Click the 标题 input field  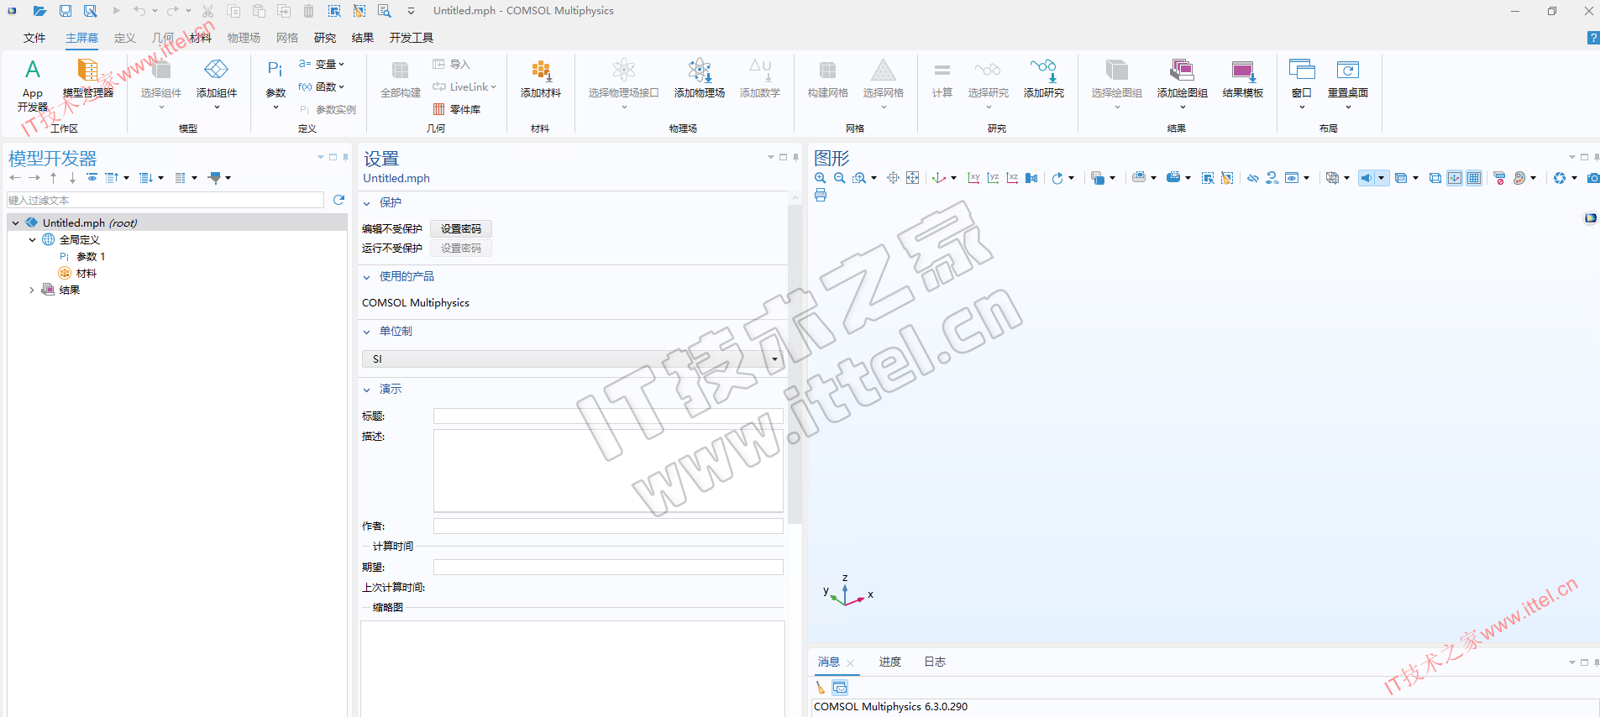coord(608,416)
